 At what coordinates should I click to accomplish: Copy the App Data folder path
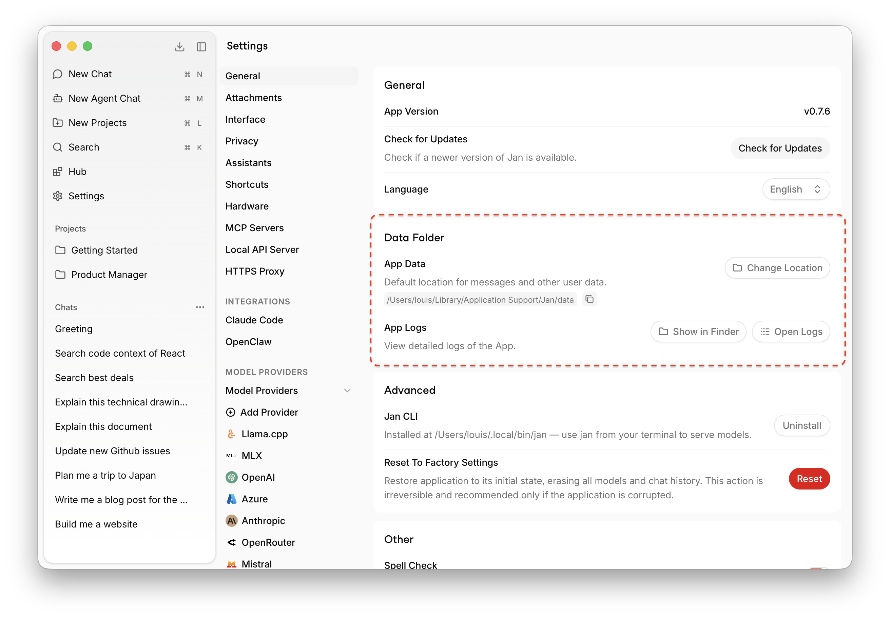[589, 299]
